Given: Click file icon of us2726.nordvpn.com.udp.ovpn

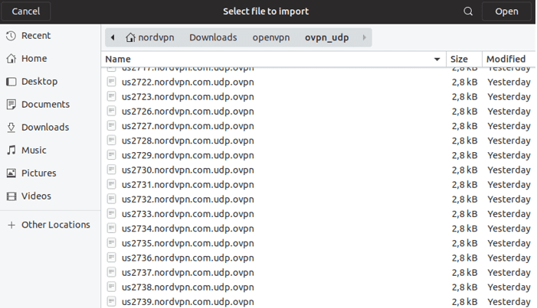Looking at the screenshot, I should [x=111, y=111].
